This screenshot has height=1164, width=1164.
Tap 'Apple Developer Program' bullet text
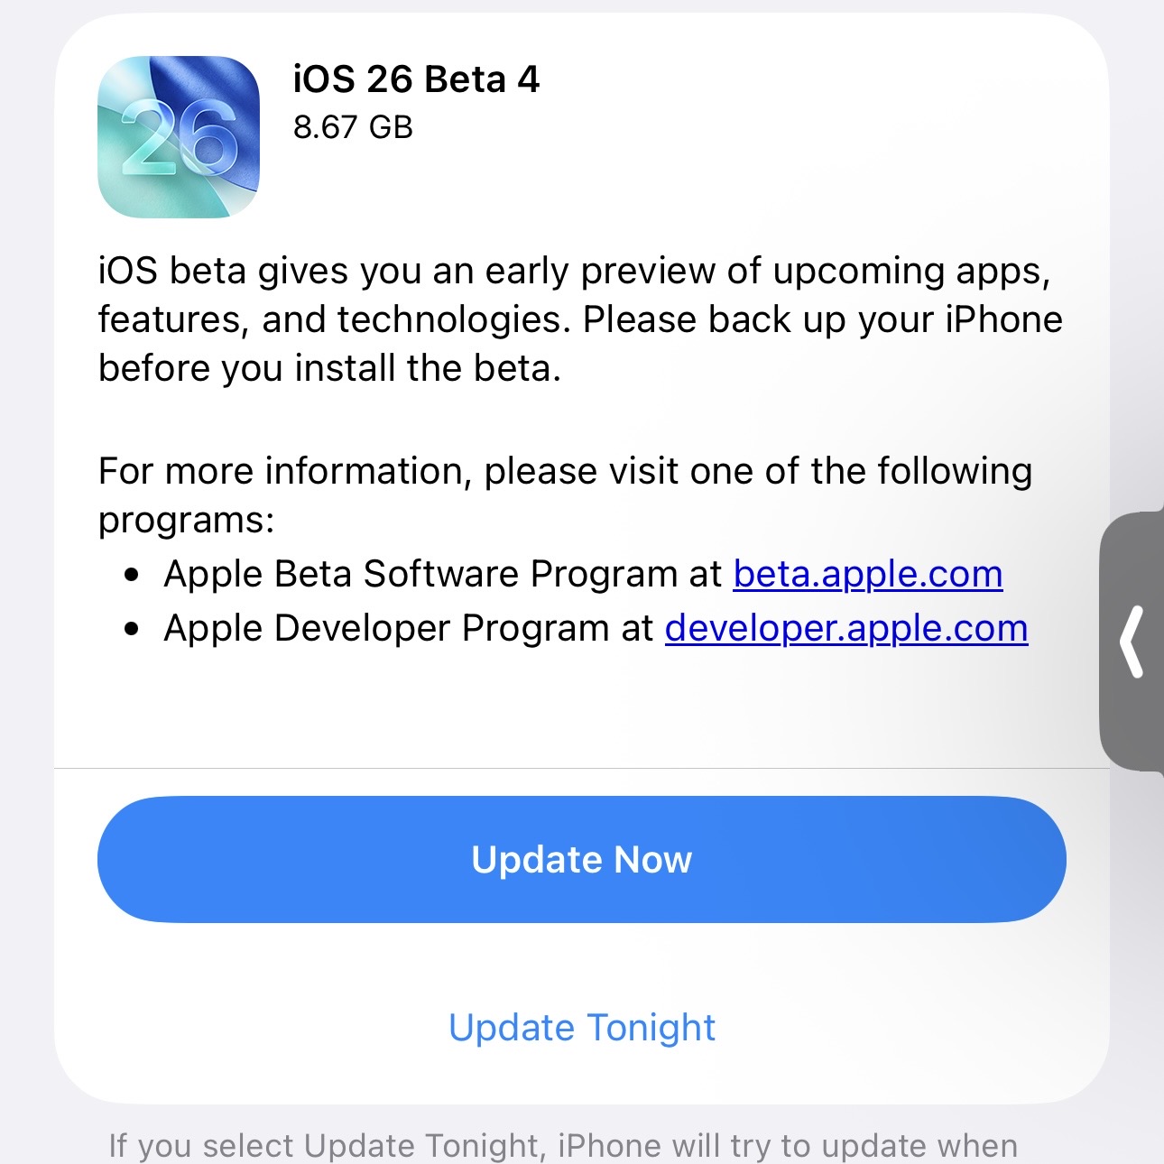408,629
